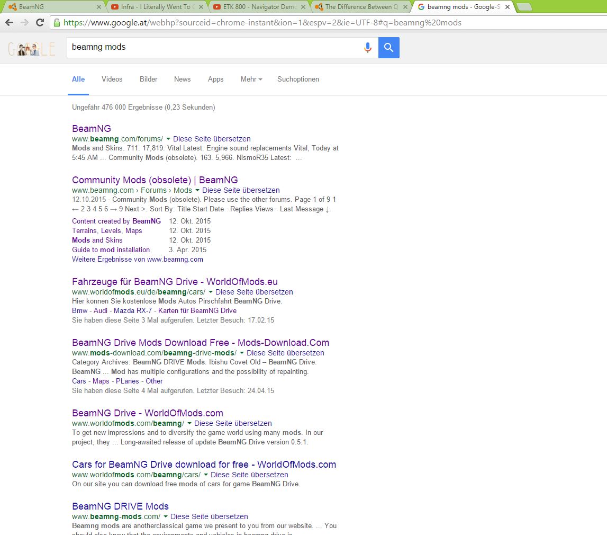Open BeamNG Drive - WorldOfMods.com result
The image size is (607, 535).
pos(148,413)
